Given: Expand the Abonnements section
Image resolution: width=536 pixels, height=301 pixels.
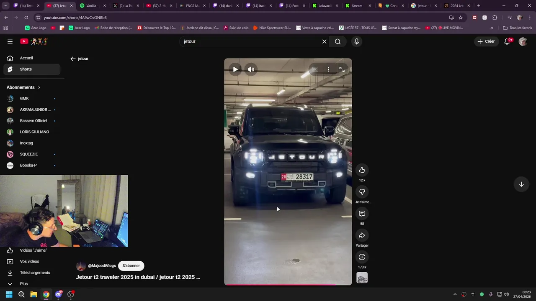Looking at the screenshot, I should (x=23, y=87).
